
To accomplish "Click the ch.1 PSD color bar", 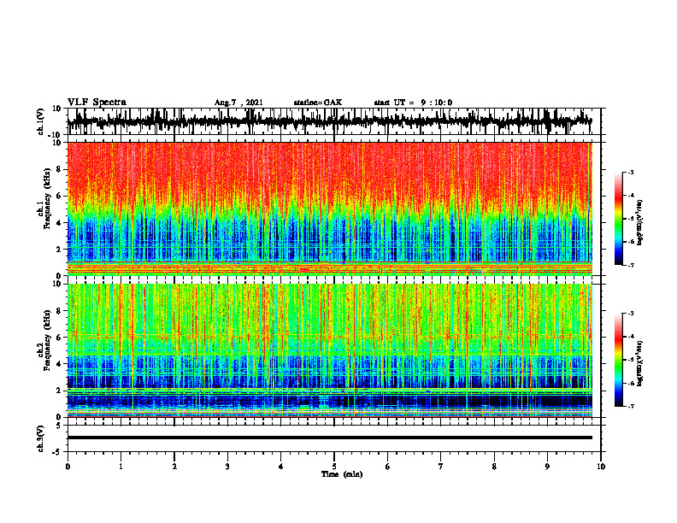I will pyautogui.click(x=618, y=219).
